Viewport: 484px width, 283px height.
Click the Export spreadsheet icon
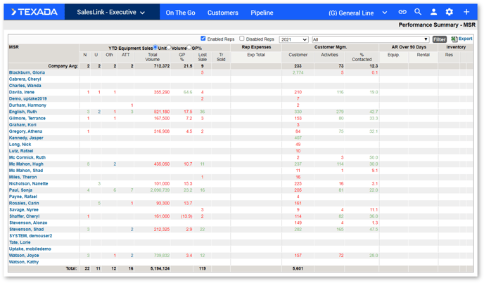(x=454, y=39)
